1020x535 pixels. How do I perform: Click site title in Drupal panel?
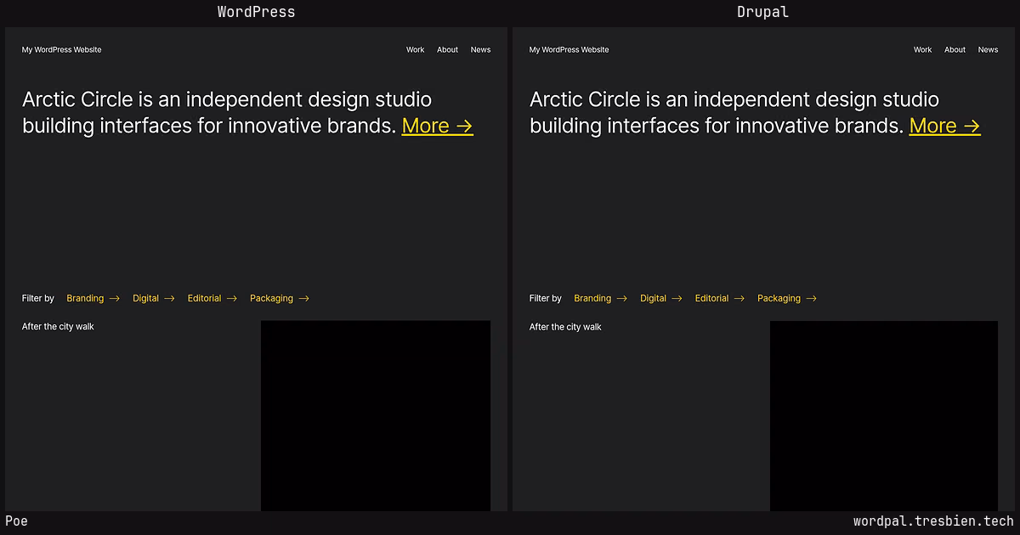coord(569,50)
